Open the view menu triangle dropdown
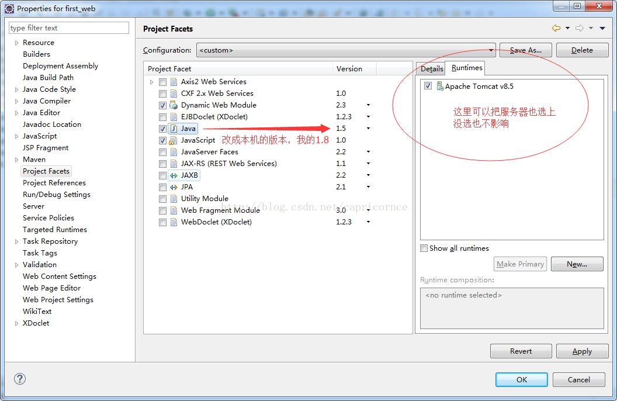The height and width of the screenshot is (401, 617). [602, 28]
